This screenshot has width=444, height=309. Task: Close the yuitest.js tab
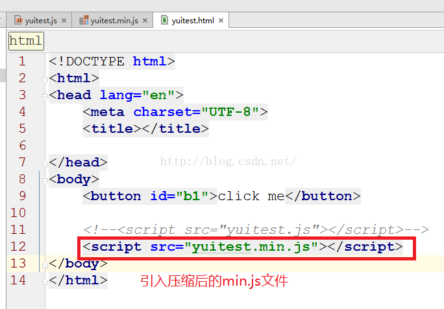(x=64, y=21)
